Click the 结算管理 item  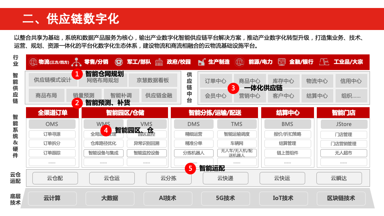pyautogui.click(x=288, y=143)
